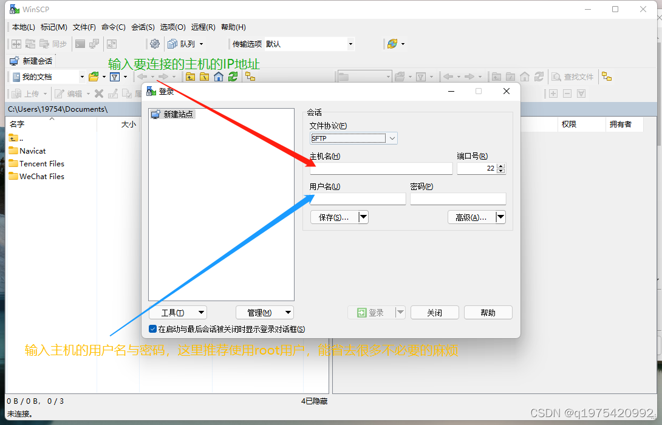Open the console terminal icon

pos(80,44)
